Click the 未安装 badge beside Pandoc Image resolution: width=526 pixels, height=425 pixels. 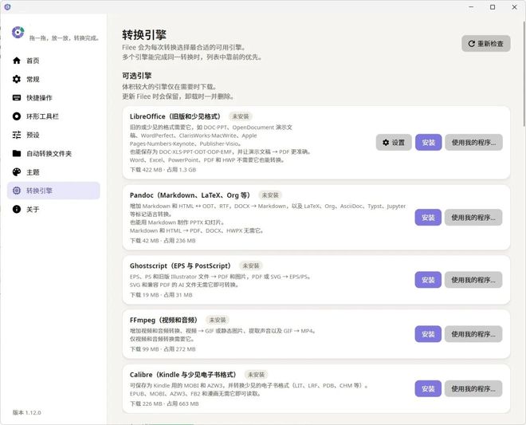click(x=270, y=195)
